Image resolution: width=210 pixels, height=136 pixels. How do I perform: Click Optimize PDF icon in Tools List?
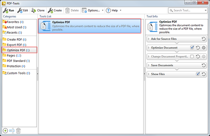click(46, 26)
